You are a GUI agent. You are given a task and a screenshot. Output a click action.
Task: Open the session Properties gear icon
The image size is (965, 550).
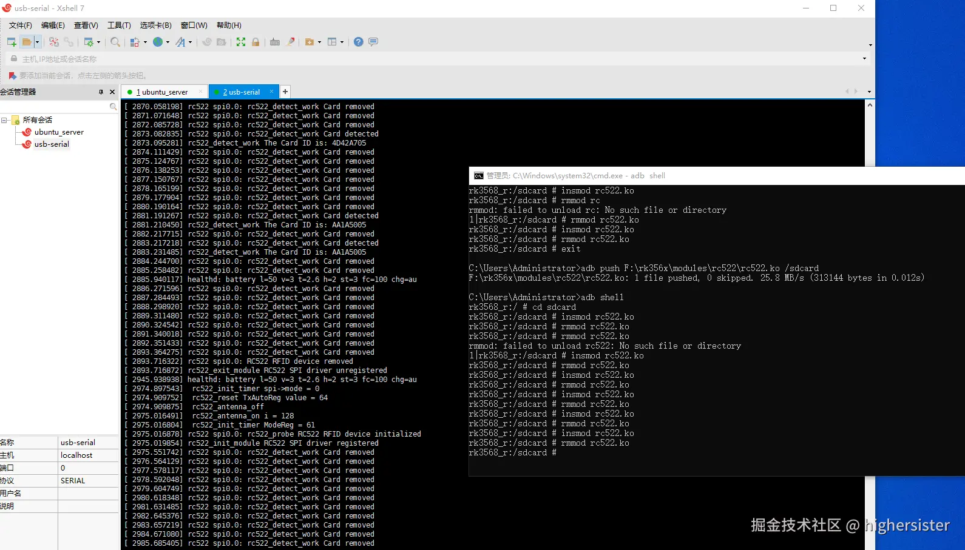tap(89, 42)
